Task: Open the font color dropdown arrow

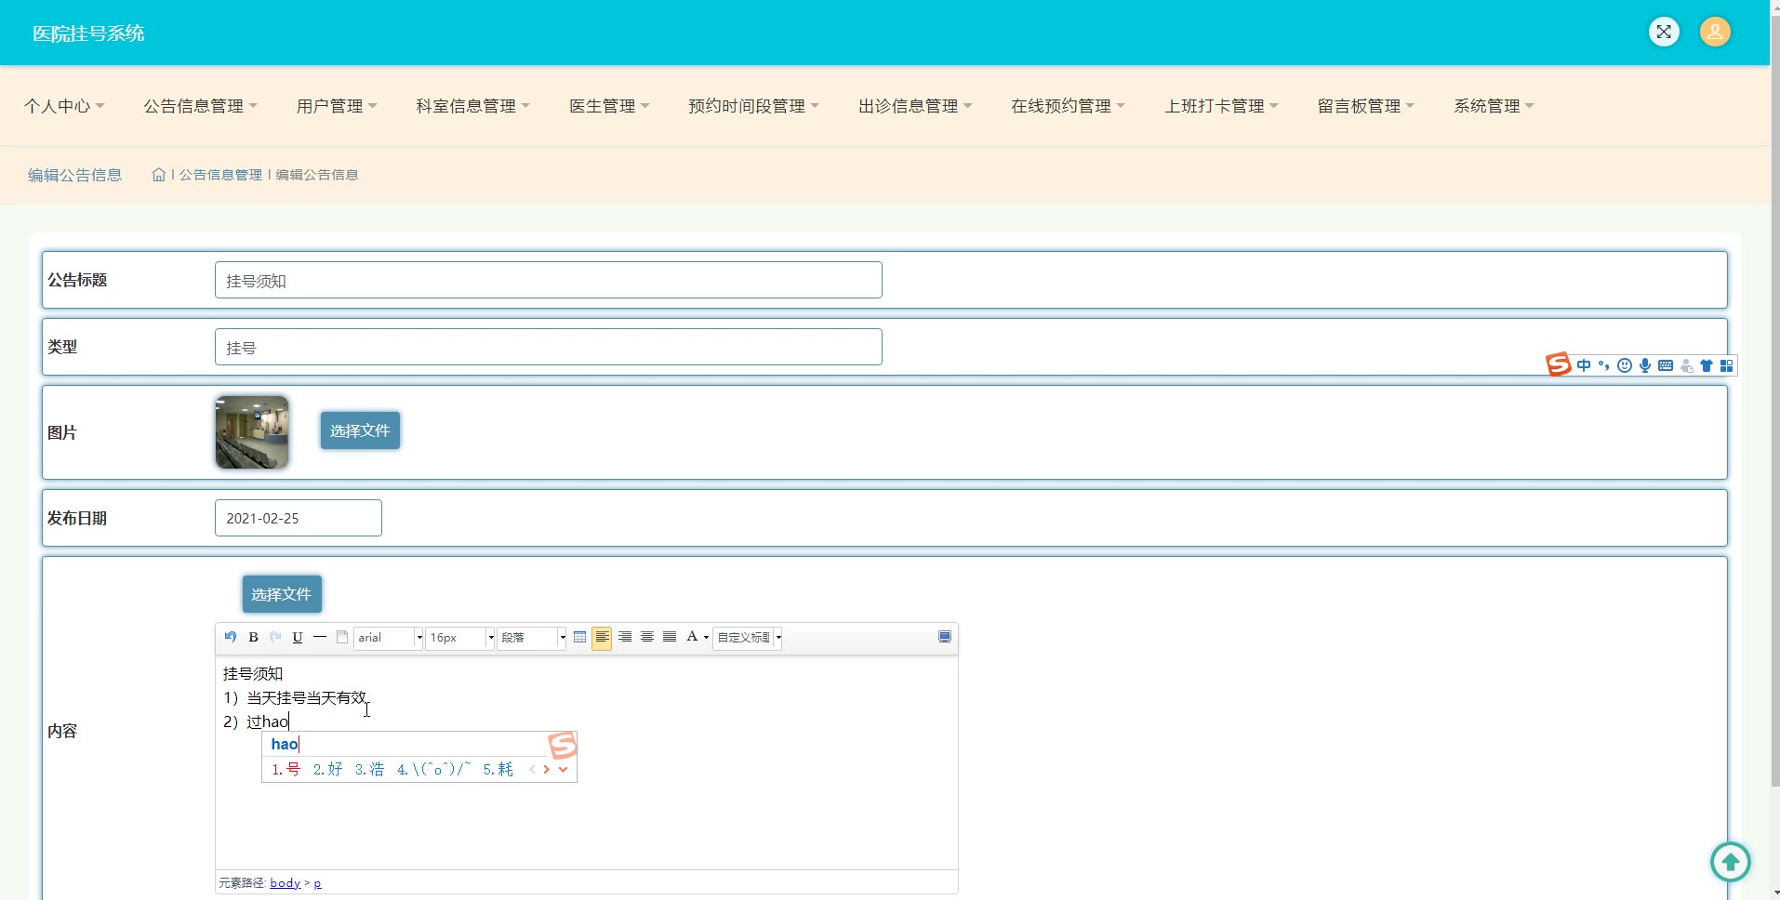Action: coord(706,637)
